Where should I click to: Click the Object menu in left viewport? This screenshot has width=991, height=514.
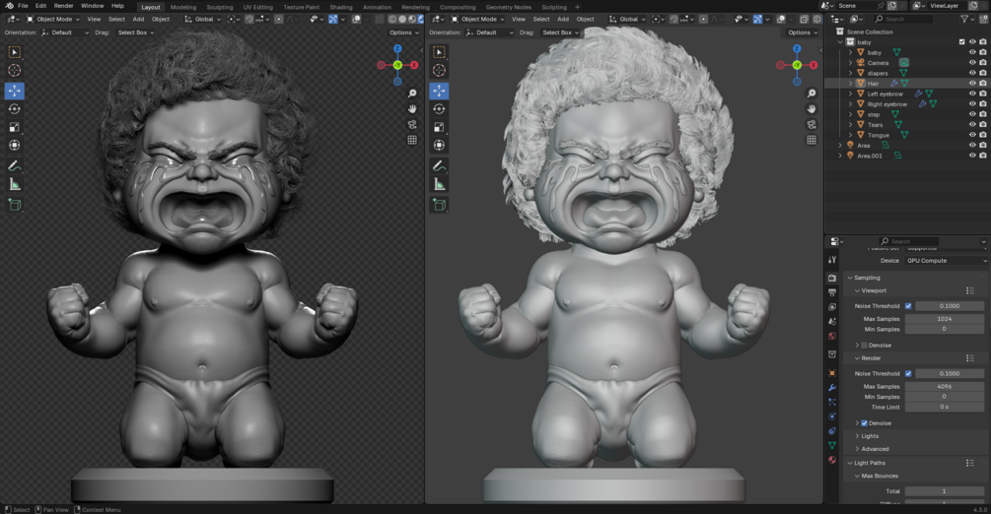coord(161,19)
